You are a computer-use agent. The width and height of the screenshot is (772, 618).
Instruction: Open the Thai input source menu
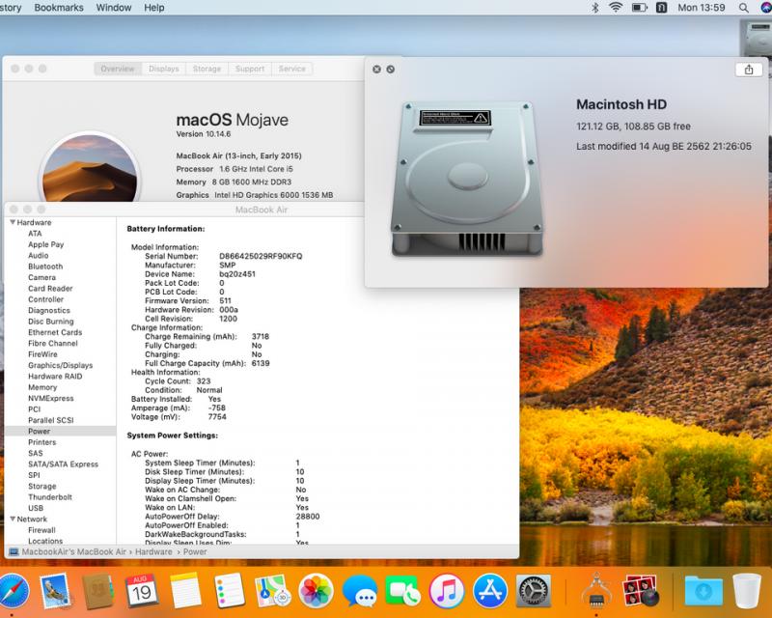tap(661, 8)
